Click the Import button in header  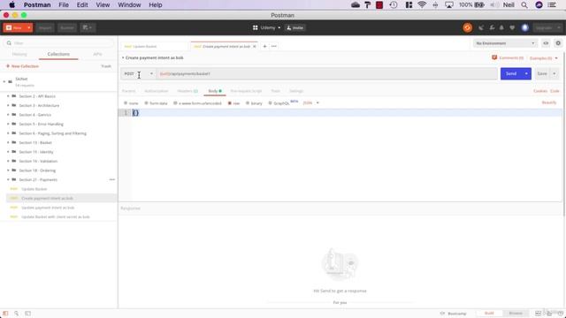click(45, 27)
